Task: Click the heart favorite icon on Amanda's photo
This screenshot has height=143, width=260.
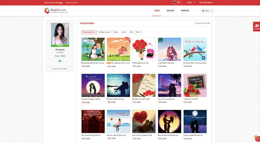Action: click(67, 26)
